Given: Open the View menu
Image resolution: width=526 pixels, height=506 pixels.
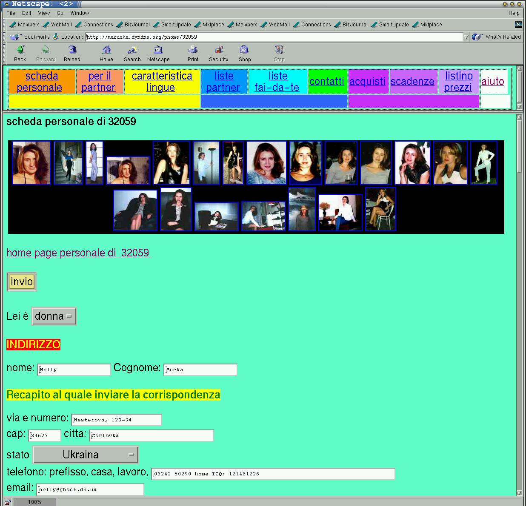Looking at the screenshot, I should pyautogui.click(x=44, y=13).
